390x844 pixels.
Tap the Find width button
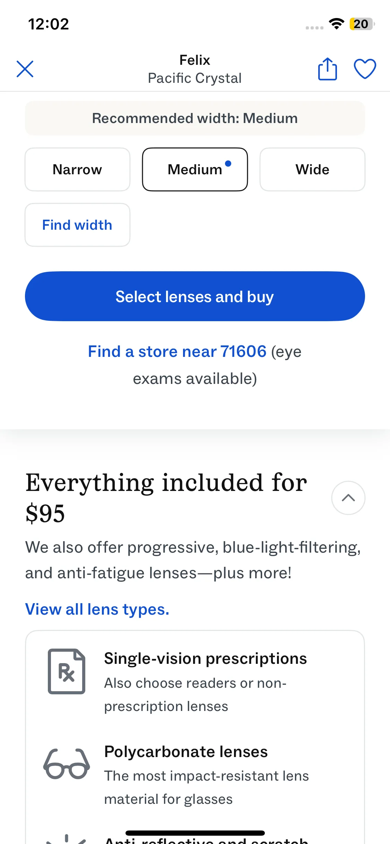77,225
